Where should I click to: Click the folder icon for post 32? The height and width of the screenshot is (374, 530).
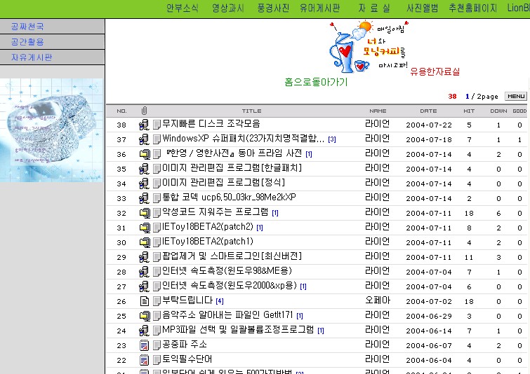pos(145,213)
